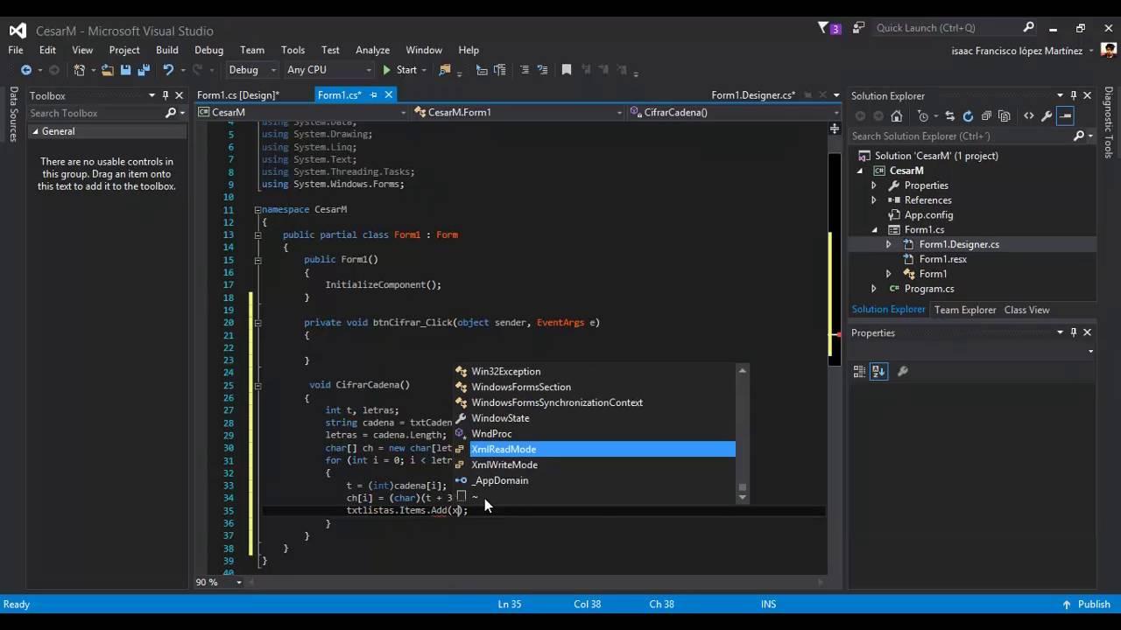Open the Build menu
Image resolution: width=1121 pixels, height=630 pixels.
(166, 50)
